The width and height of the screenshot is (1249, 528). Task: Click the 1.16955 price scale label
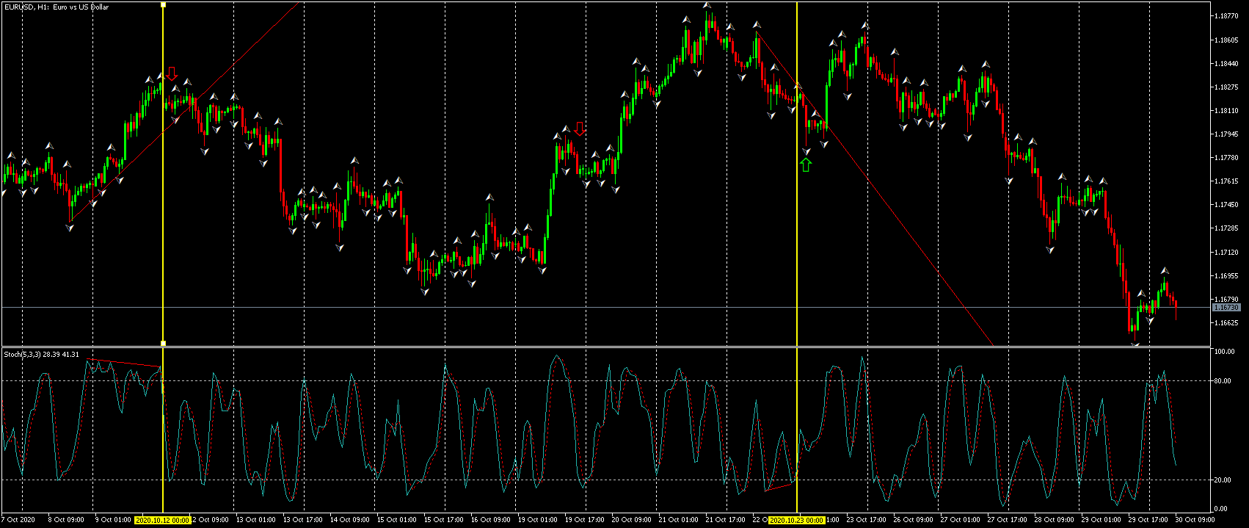(x=1226, y=276)
